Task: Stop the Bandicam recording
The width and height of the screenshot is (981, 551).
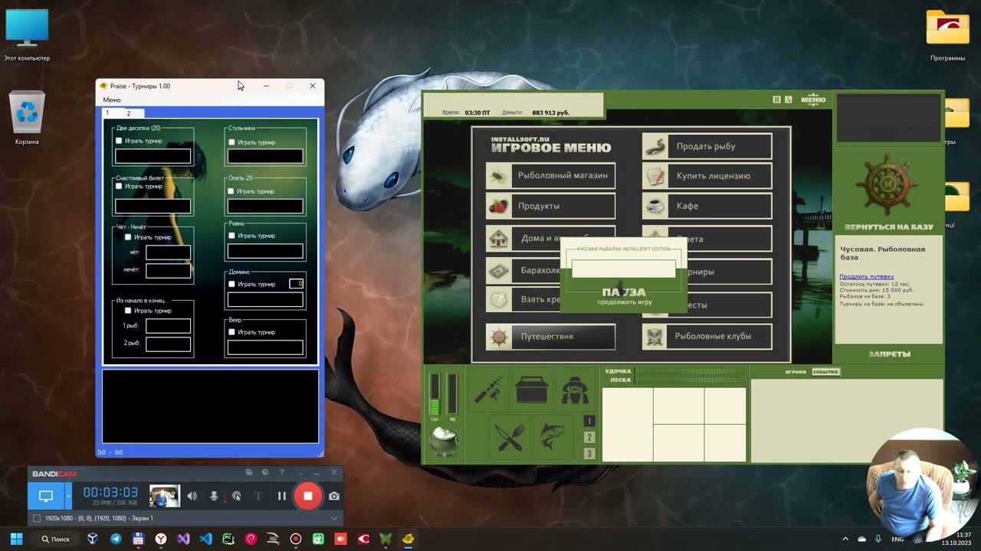Action: coord(307,496)
